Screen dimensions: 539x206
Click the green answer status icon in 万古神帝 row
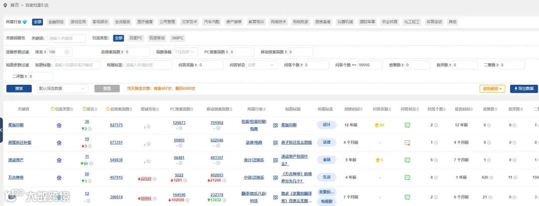[407, 178]
